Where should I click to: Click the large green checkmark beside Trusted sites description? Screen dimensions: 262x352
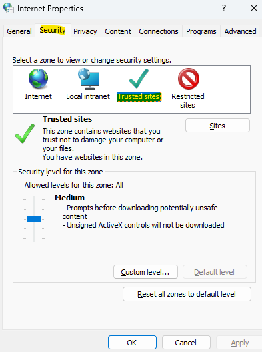coord(25,134)
